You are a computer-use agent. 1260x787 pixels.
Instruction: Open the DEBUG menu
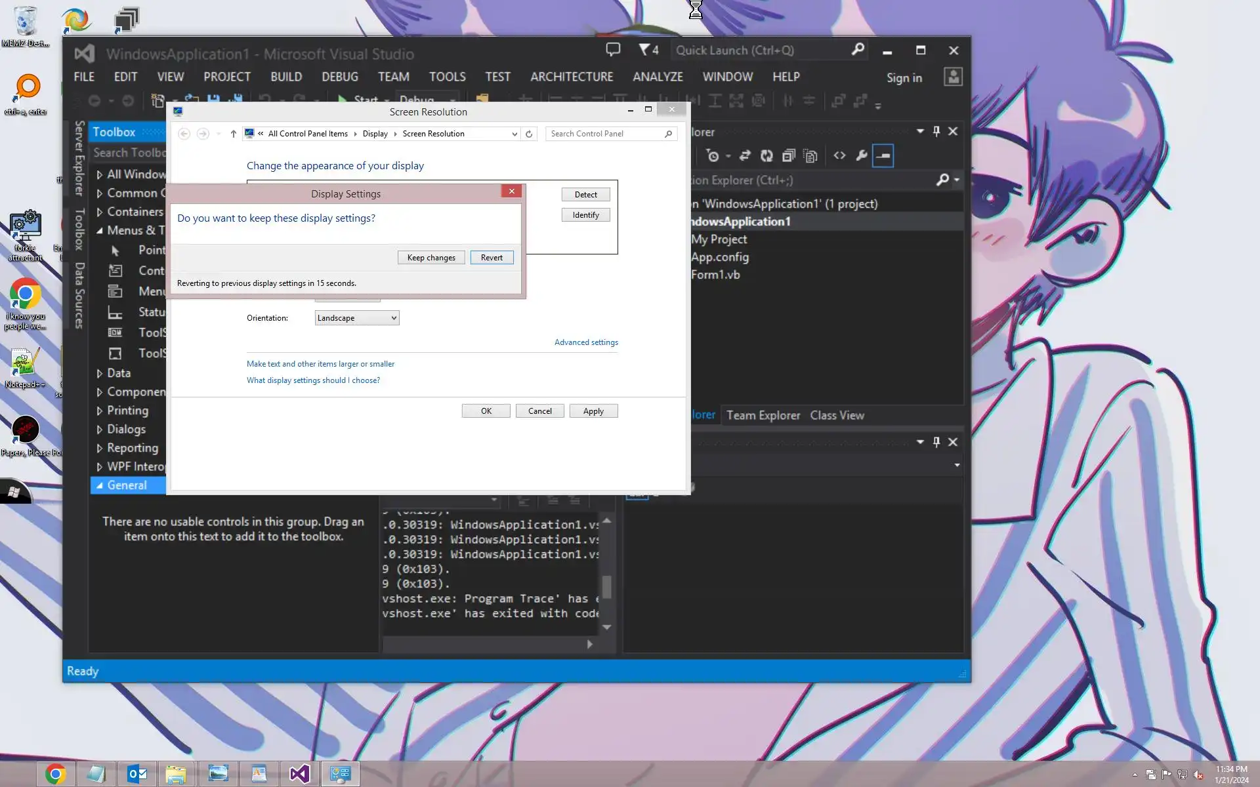click(339, 77)
